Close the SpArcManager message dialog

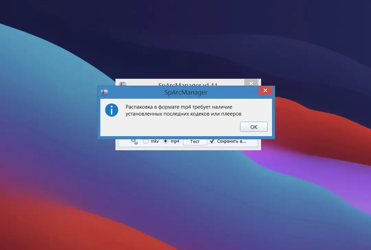click(x=265, y=90)
